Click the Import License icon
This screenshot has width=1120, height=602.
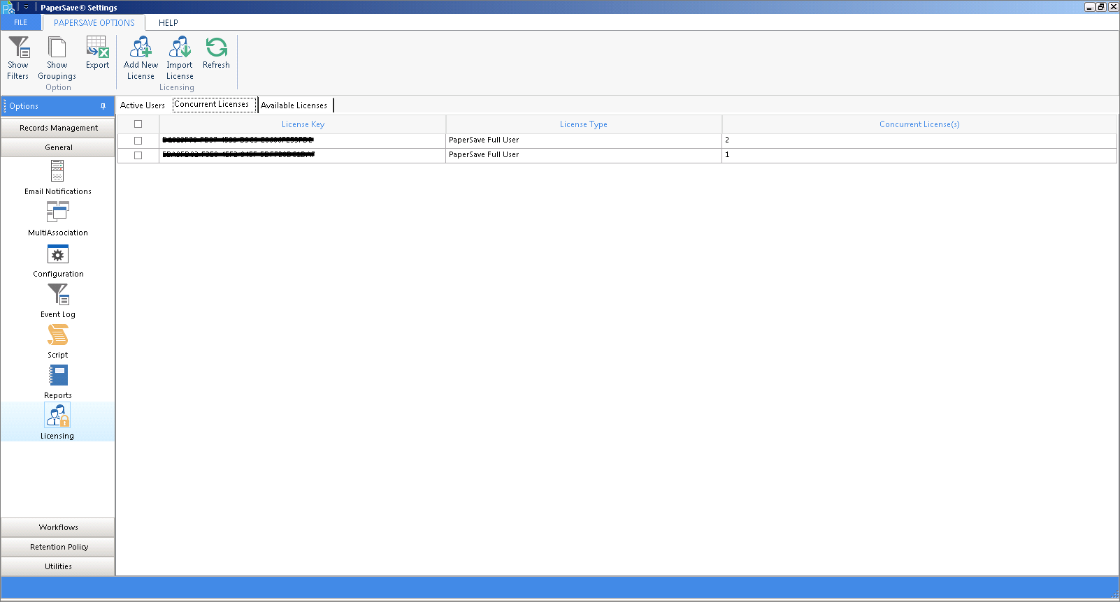[180, 48]
